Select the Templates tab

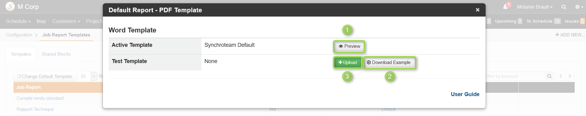click(x=21, y=54)
